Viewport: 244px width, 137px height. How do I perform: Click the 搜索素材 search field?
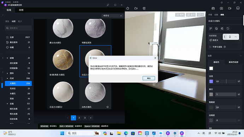point(18,28)
